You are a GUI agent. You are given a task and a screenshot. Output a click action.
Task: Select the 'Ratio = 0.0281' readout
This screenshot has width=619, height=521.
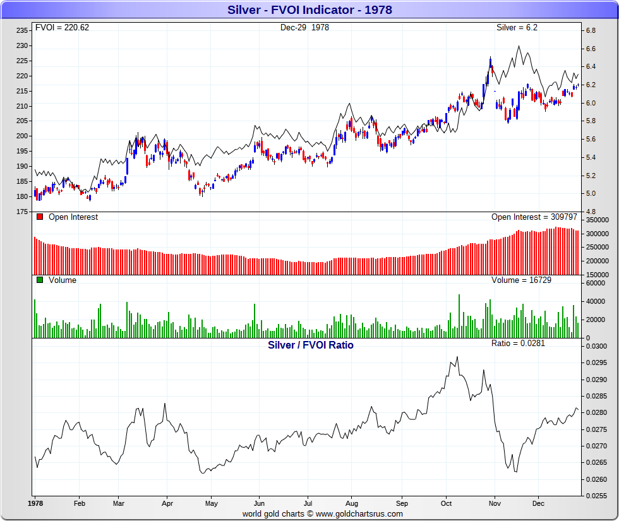click(518, 344)
